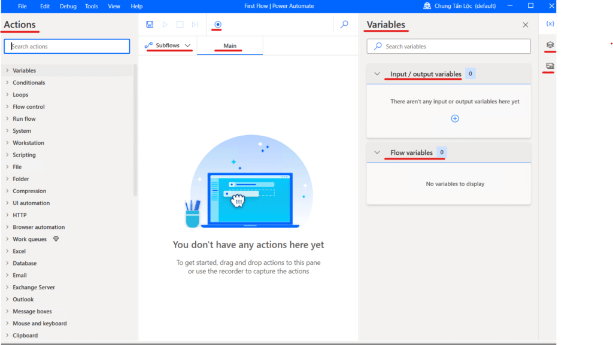Add a new input/output variable with plus icon

[455, 118]
